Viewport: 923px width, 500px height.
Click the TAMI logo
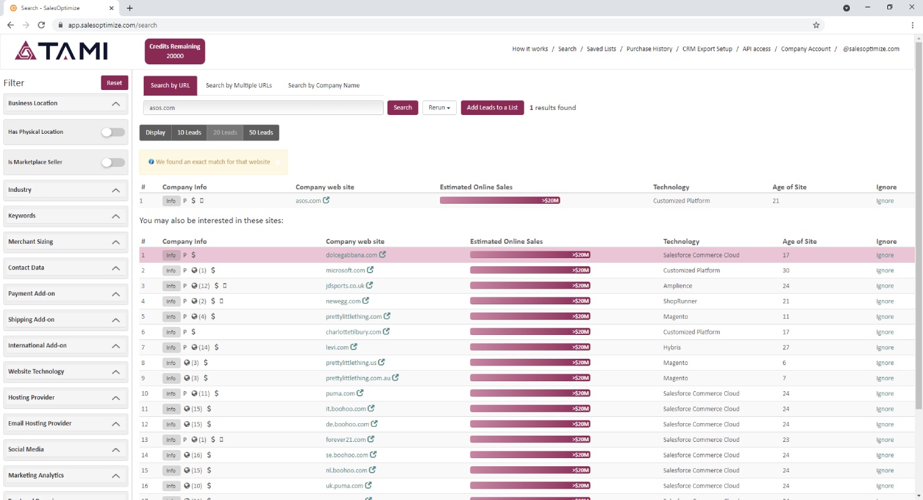click(61, 51)
